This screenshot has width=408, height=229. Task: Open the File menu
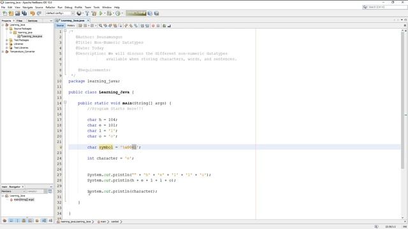coord(3,7)
